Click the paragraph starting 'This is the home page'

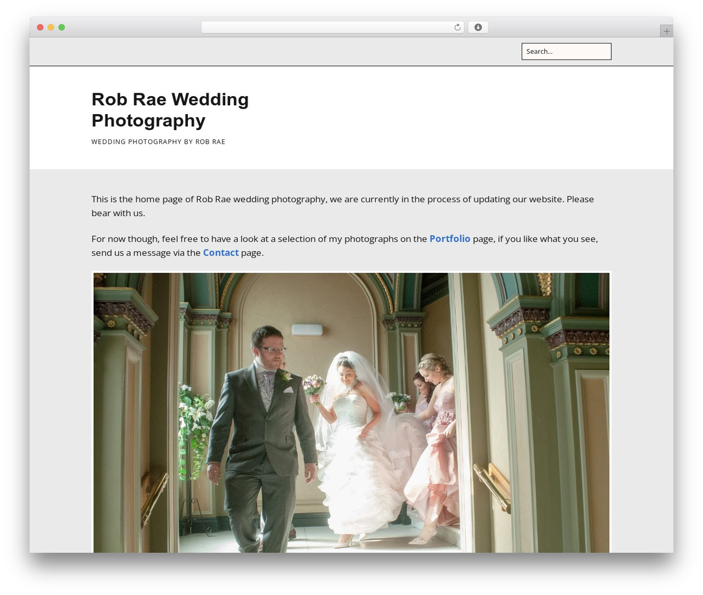click(x=343, y=206)
